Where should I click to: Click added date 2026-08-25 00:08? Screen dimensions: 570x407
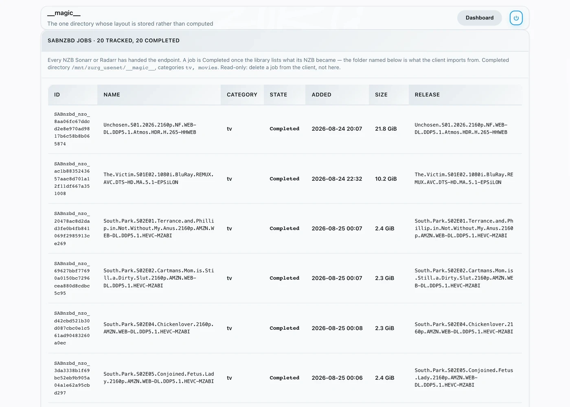coord(337,328)
